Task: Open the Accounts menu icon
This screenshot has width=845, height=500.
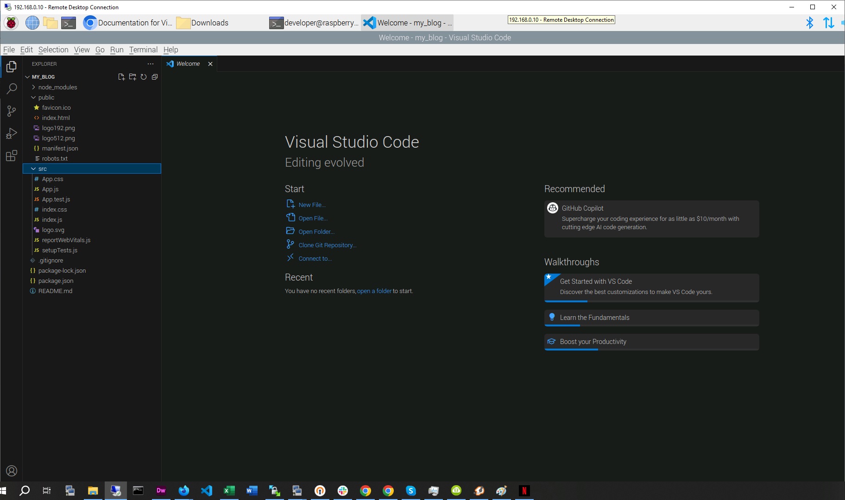Action: click(12, 471)
